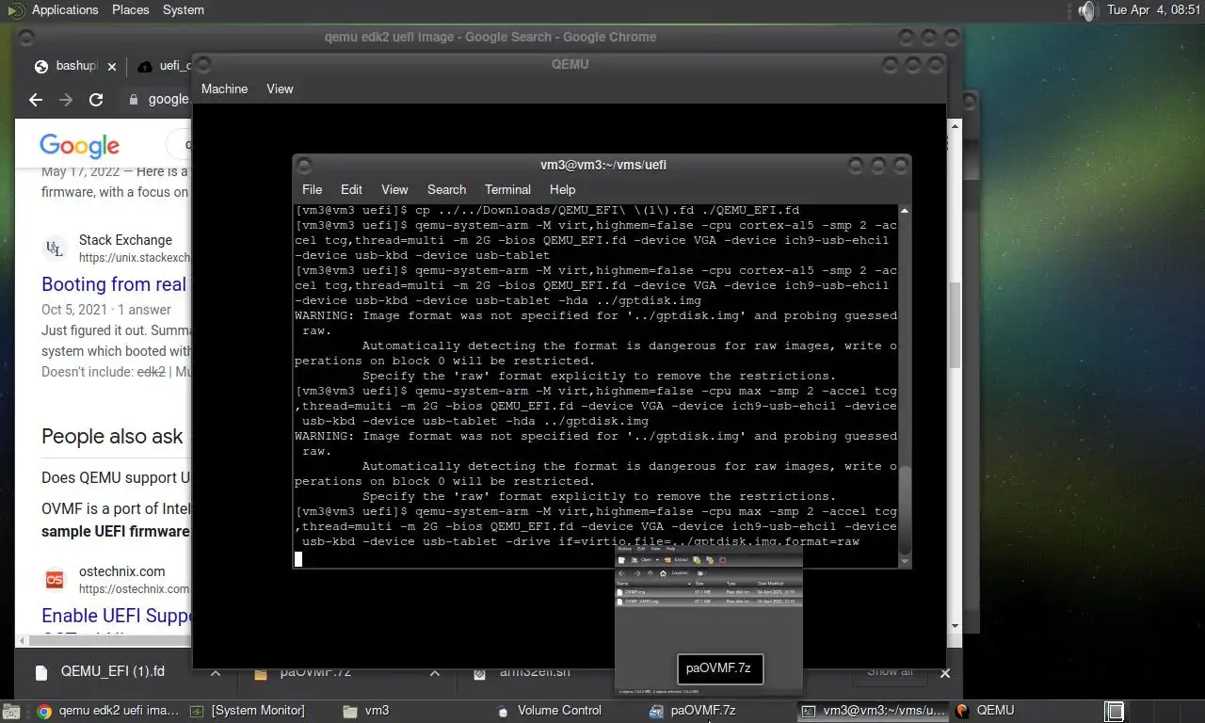Switch to the uefi Chrome tab
The image size is (1205, 723).
[165, 66]
